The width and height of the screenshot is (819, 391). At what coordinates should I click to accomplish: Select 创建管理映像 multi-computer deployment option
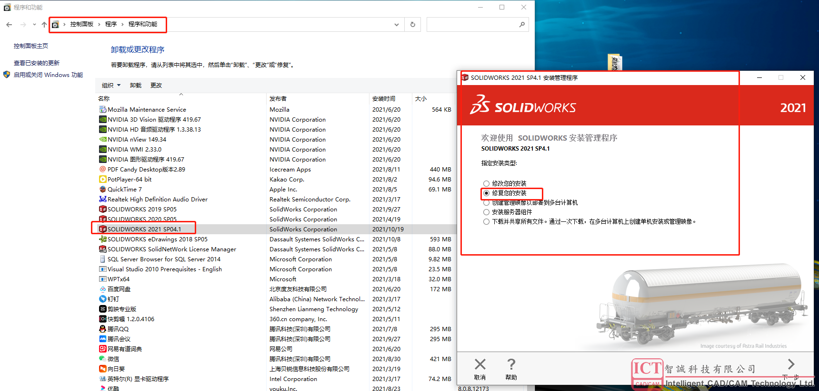tap(486, 202)
